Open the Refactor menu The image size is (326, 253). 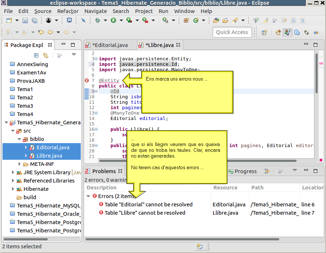click(x=68, y=11)
